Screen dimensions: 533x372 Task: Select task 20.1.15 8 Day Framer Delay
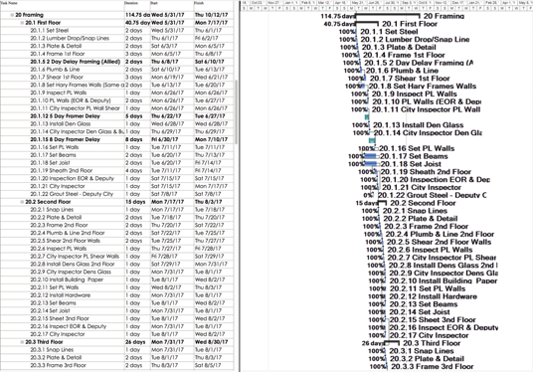pos(65,139)
